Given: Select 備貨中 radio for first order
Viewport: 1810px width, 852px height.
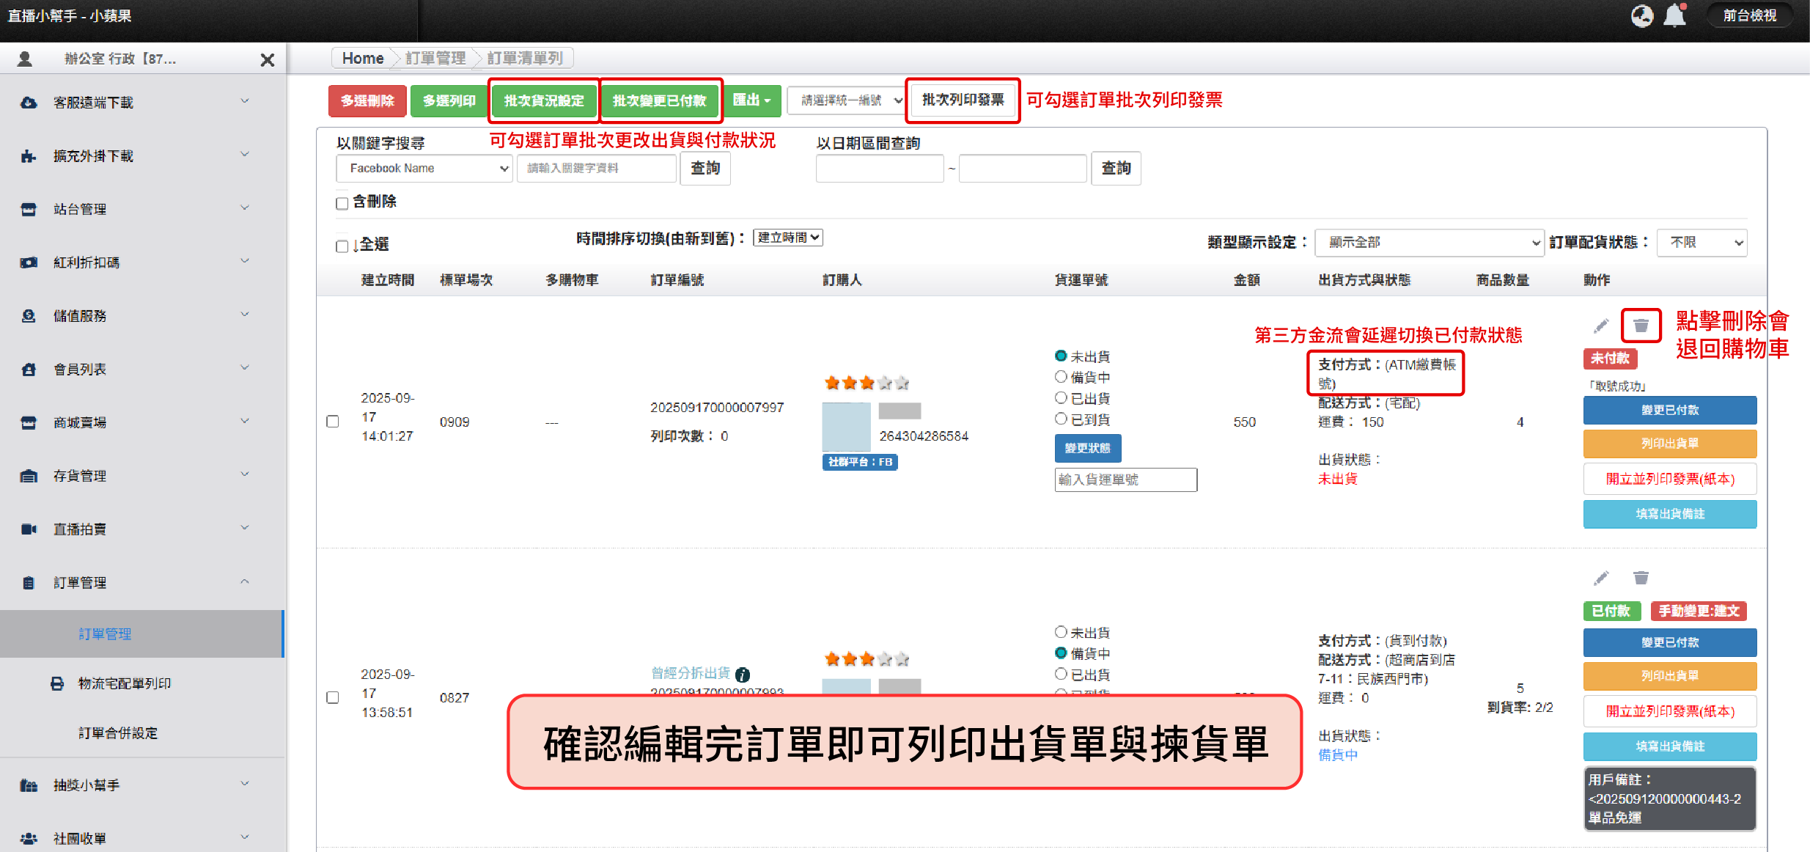Looking at the screenshot, I should pyautogui.click(x=1061, y=377).
